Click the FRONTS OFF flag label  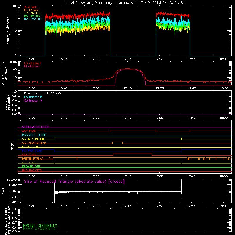tap(31, 167)
